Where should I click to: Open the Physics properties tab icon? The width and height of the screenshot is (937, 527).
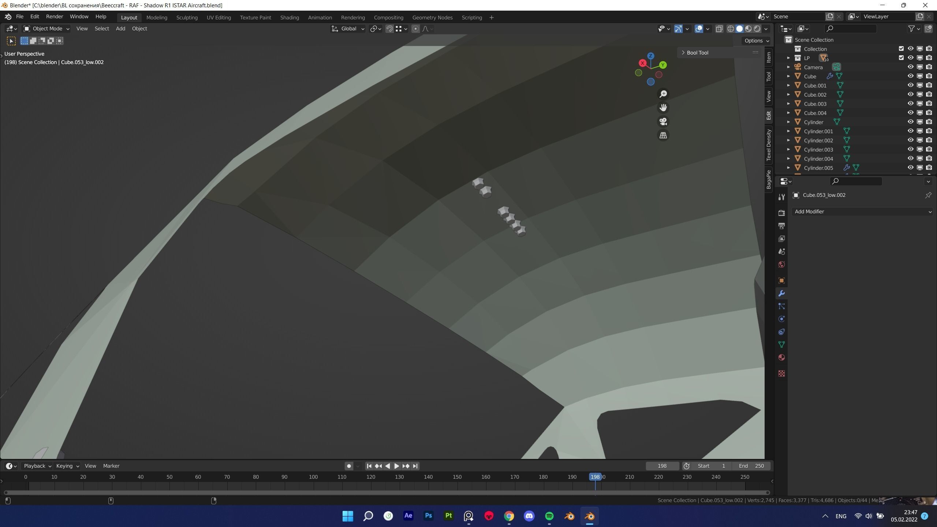click(781, 319)
